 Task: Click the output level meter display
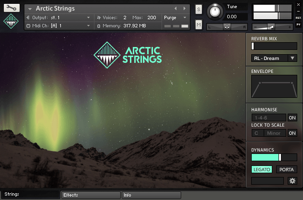[272, 12]
